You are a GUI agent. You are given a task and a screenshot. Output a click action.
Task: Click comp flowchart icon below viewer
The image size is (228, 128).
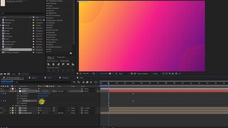[x=173, y=74]
